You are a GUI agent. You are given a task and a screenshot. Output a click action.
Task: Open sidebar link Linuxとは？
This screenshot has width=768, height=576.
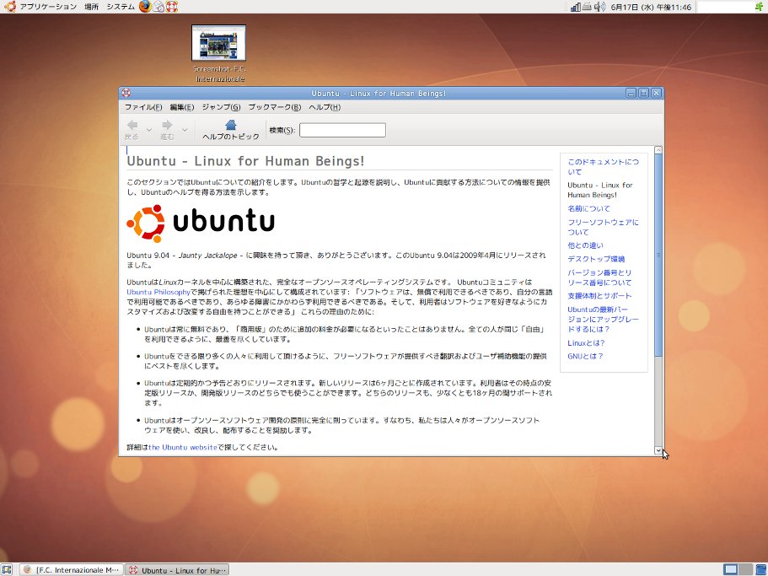[x=586, y=343]
